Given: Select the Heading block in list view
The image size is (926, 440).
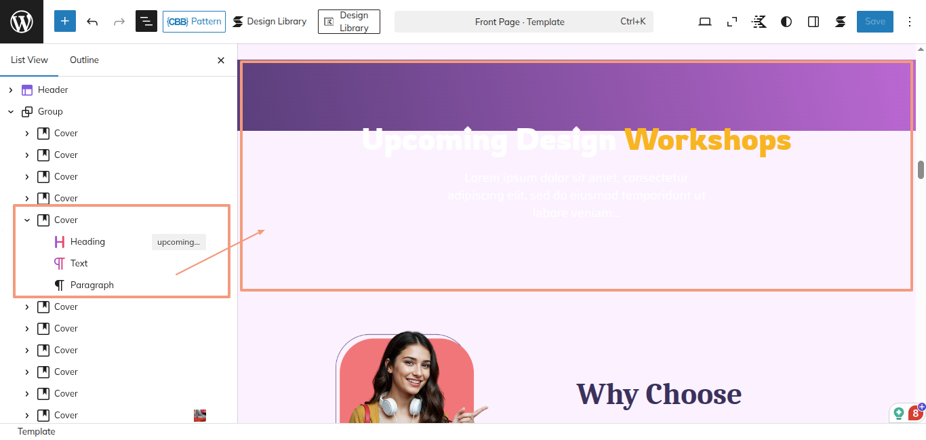Looking at the screenshot, I should coord(87,242).
